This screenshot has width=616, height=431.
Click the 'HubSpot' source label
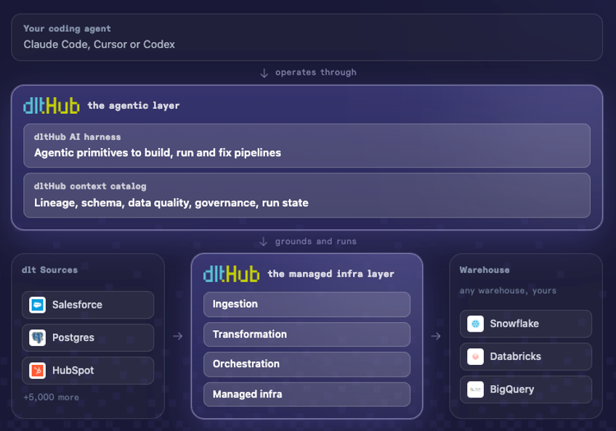click(x=73, y=370)
